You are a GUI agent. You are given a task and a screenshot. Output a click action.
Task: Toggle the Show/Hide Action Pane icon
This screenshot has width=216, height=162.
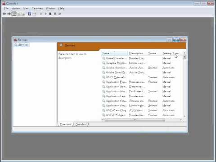(x=34, y=14)
